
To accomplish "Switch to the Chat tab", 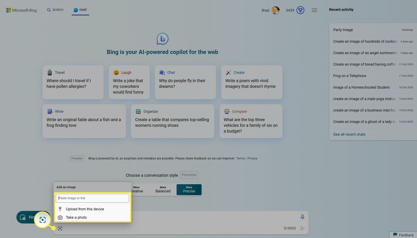I will coord(80,10).
